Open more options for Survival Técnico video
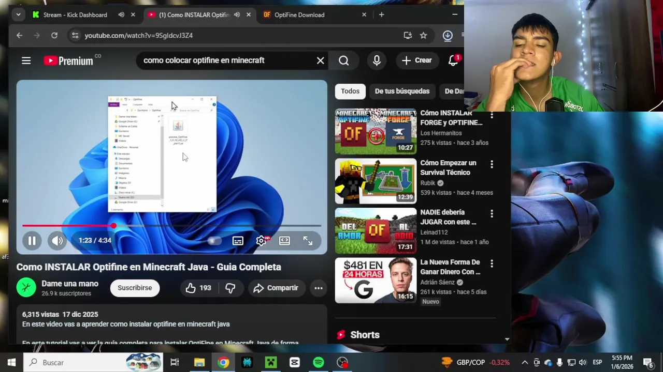 click(x=492, y=164)
